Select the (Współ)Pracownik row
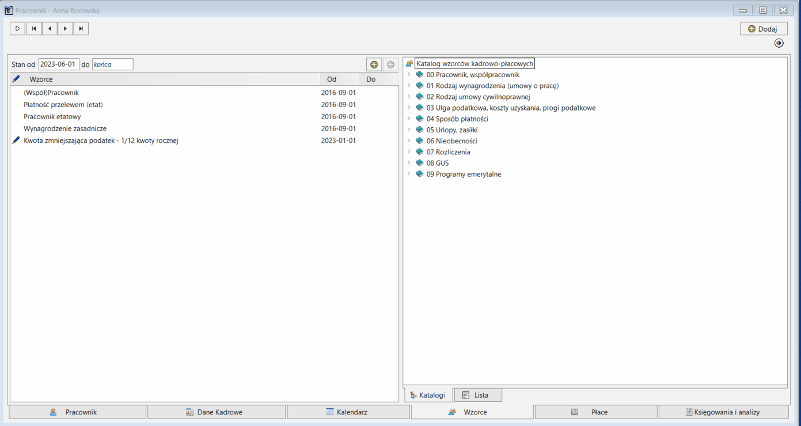The width and height of the screenshot is (801, 426). point(204,93)
